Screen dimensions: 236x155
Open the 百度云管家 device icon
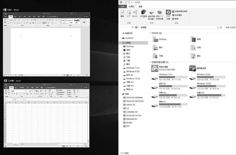click(x=155, y=68)
